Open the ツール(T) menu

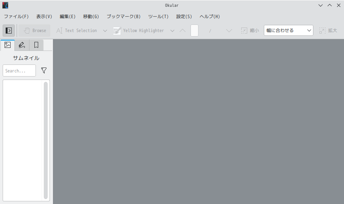[158, 17]
